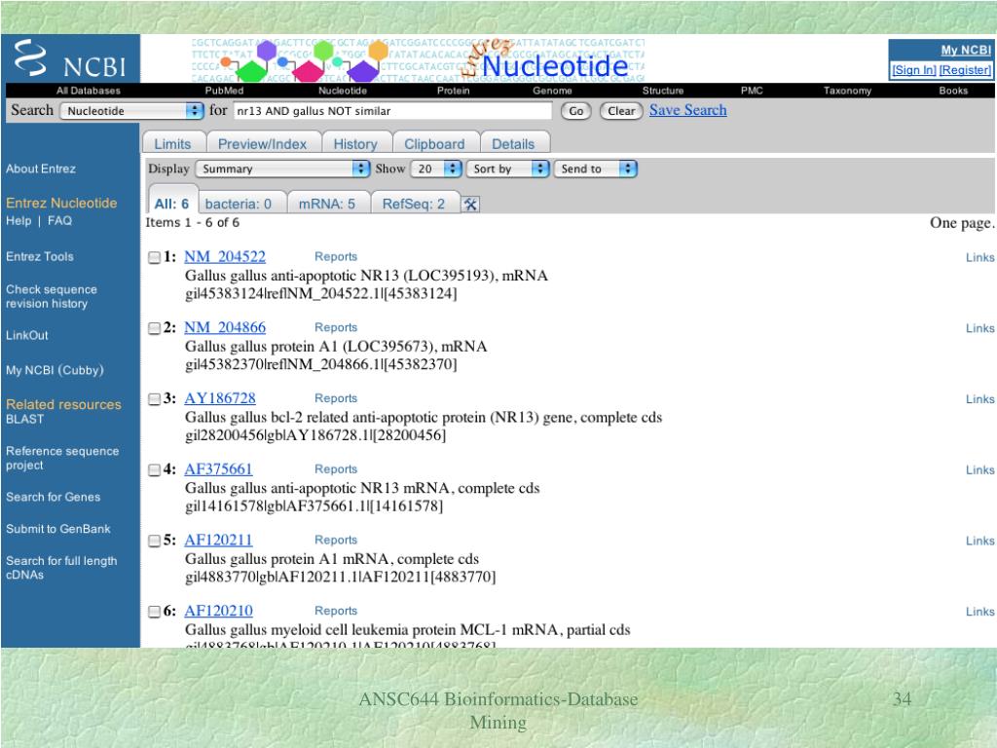The image size is (997, 748).
Task: Click the FAQ link in the sidebar
Action: [59, 221]
